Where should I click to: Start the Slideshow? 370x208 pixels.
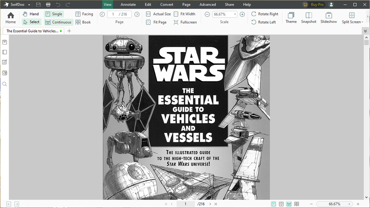(328, 17)
